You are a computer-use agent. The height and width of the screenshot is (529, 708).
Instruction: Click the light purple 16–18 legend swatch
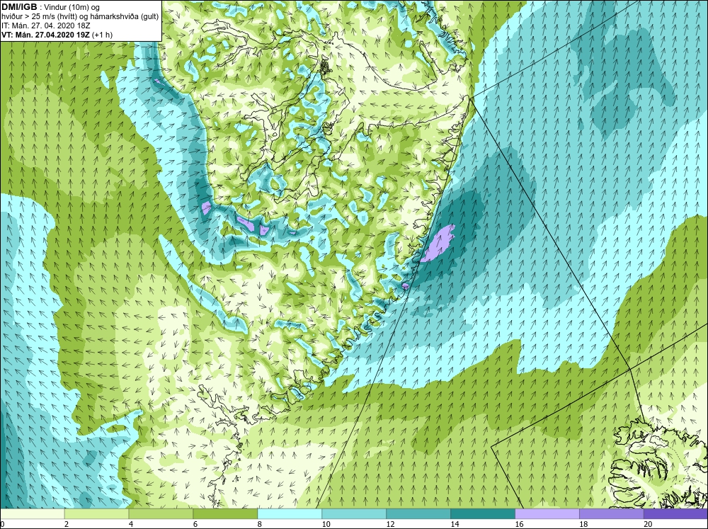pos(547,513)
